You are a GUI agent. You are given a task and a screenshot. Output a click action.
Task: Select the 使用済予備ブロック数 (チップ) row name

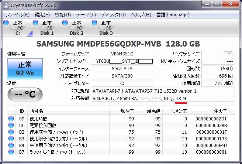56,132
